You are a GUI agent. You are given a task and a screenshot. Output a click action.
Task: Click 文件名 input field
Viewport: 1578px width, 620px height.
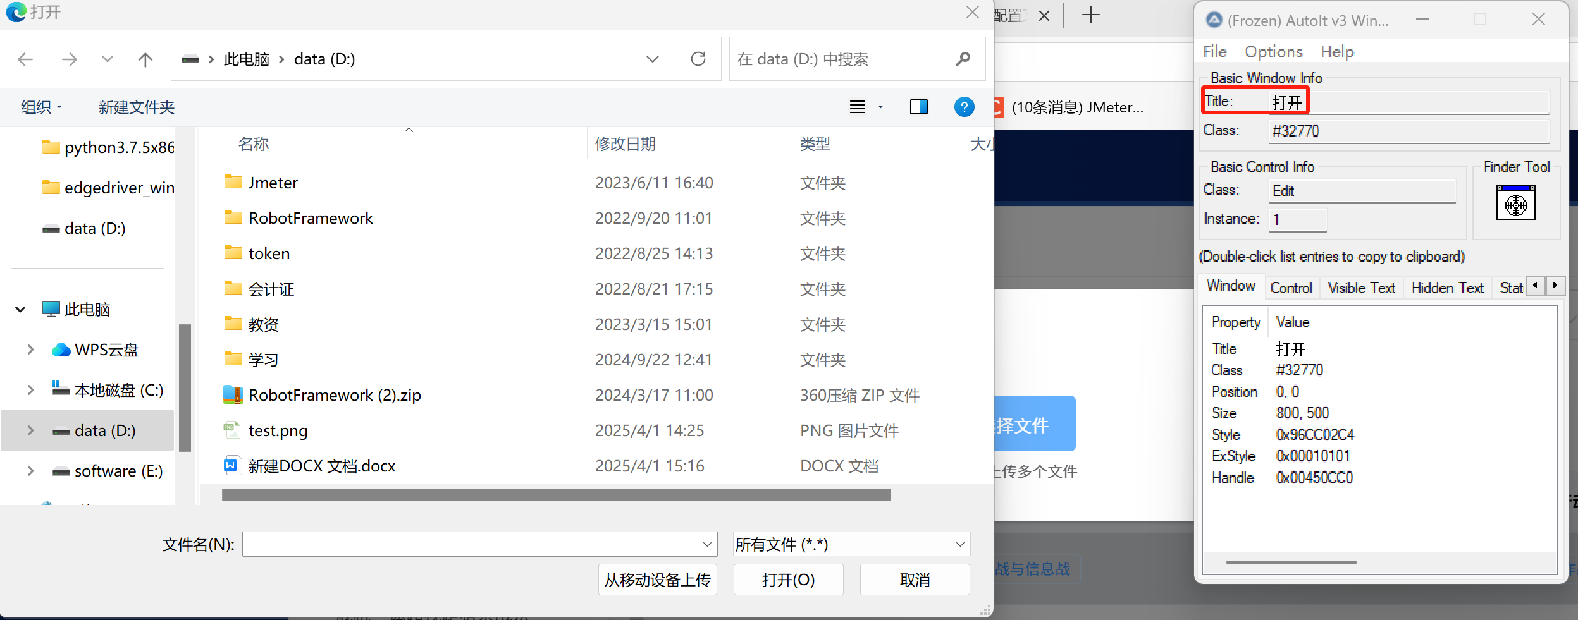(x=472, y=544)
